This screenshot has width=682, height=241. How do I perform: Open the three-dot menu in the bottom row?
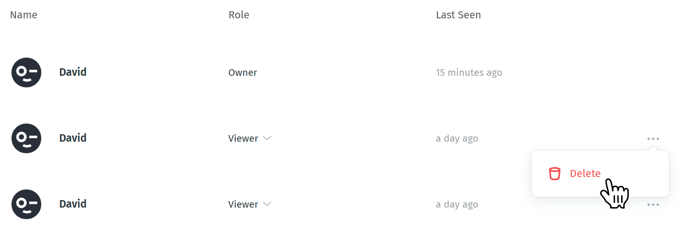[653, 204]
